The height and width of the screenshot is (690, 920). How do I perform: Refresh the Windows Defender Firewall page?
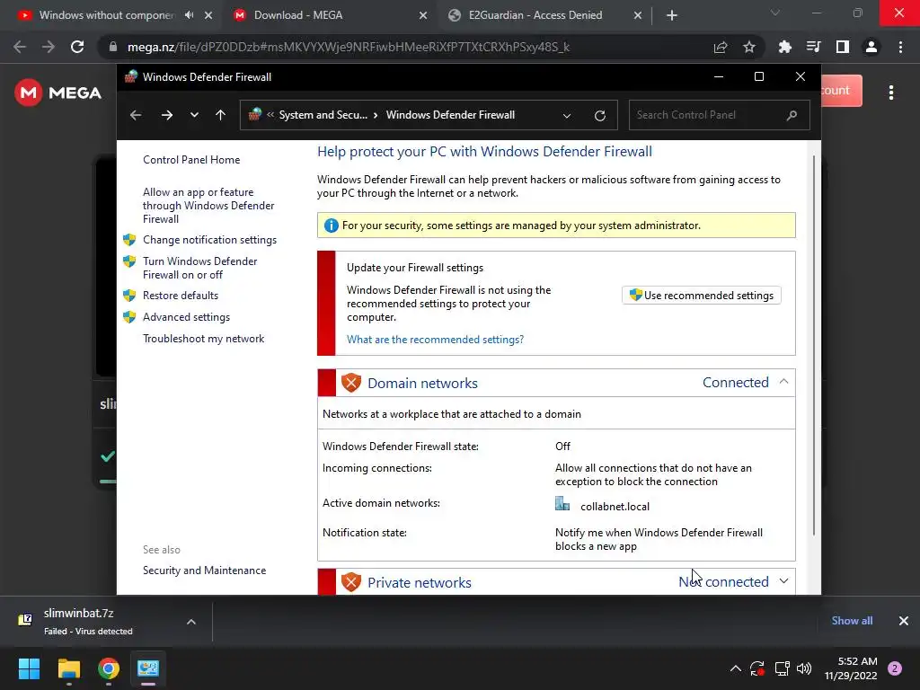599,116
